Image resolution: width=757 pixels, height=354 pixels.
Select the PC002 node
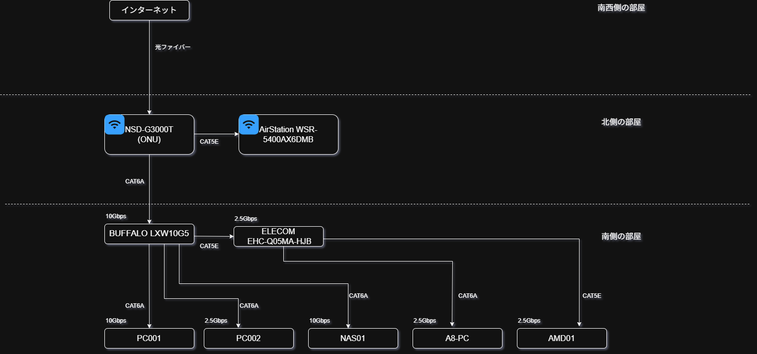click(x=249, y=338)
